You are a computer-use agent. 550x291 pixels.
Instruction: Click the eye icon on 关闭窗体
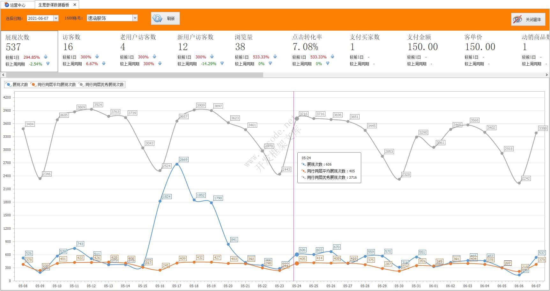tap(517, 19)
